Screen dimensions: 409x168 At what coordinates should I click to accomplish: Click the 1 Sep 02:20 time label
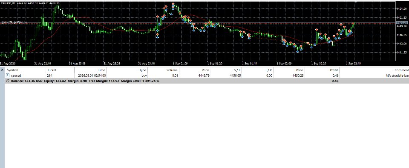319,63
